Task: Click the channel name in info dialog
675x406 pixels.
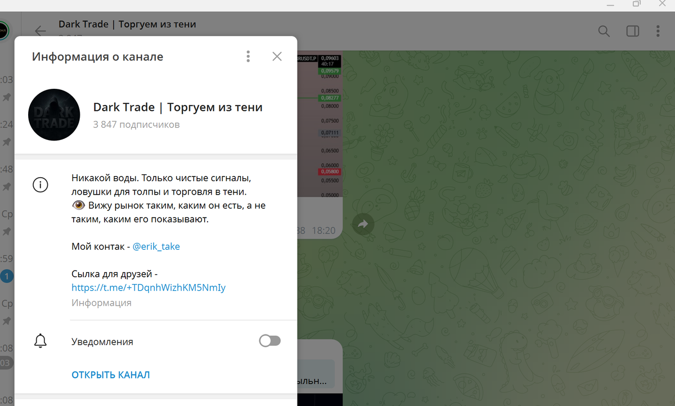Action: pos(178,107)
